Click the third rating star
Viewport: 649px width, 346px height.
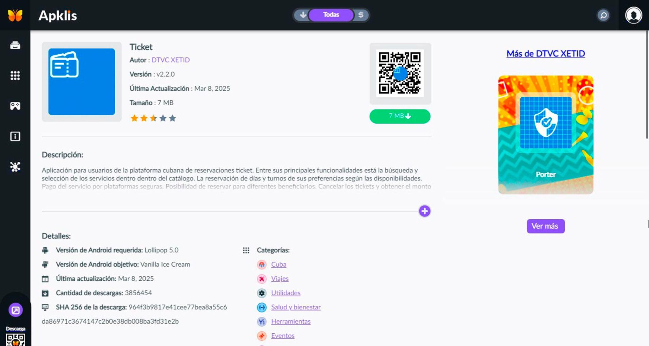tap(153, 118)
